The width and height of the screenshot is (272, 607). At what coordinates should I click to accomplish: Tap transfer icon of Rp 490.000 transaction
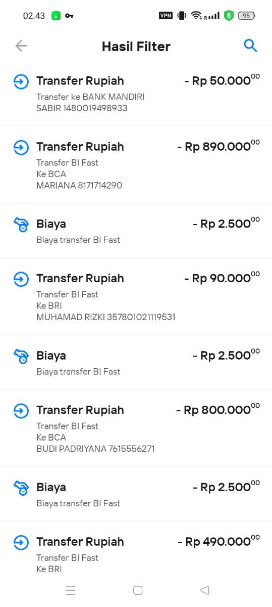pyautogui.click(x=21, y=542)
